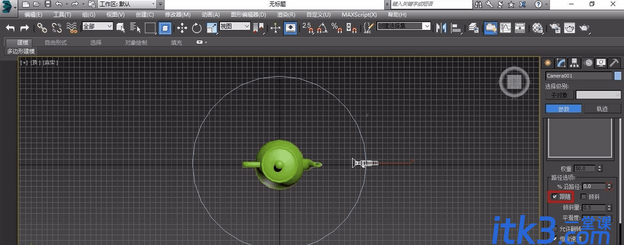Viewport: 624px width, 245px height.
Task: Select the Select and Rotate tool
Action: click(x=197, y=27)
